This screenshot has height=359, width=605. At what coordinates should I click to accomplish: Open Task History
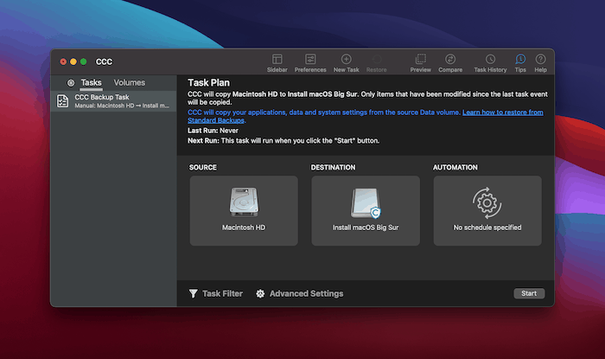coord(490,59)
